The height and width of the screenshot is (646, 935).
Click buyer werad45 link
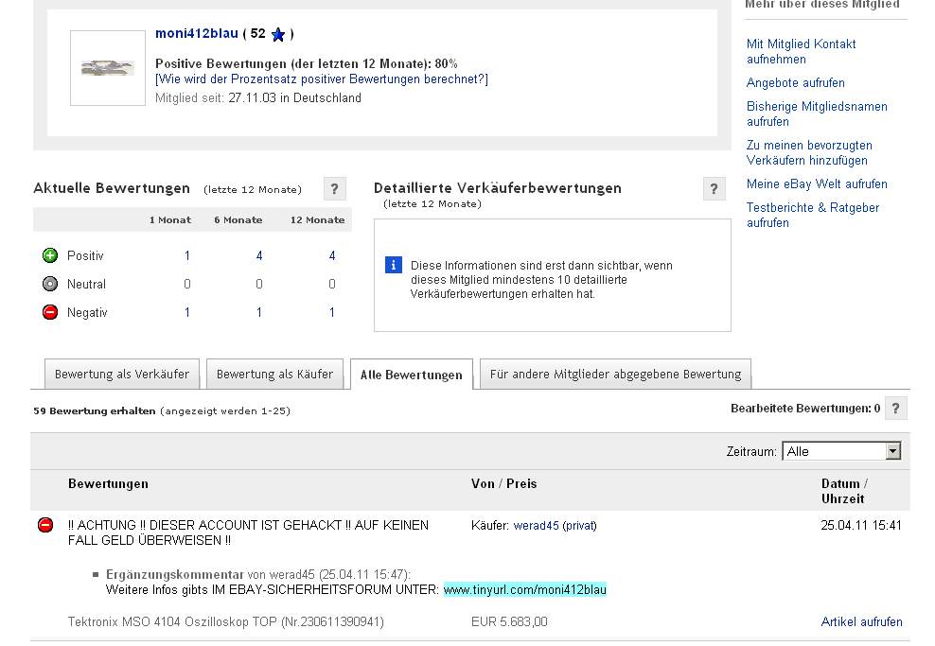coord(536,526)
